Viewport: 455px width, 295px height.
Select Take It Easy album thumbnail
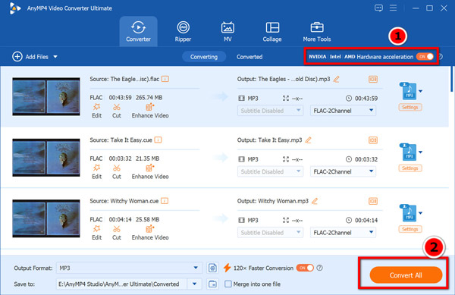pos(46,157)
